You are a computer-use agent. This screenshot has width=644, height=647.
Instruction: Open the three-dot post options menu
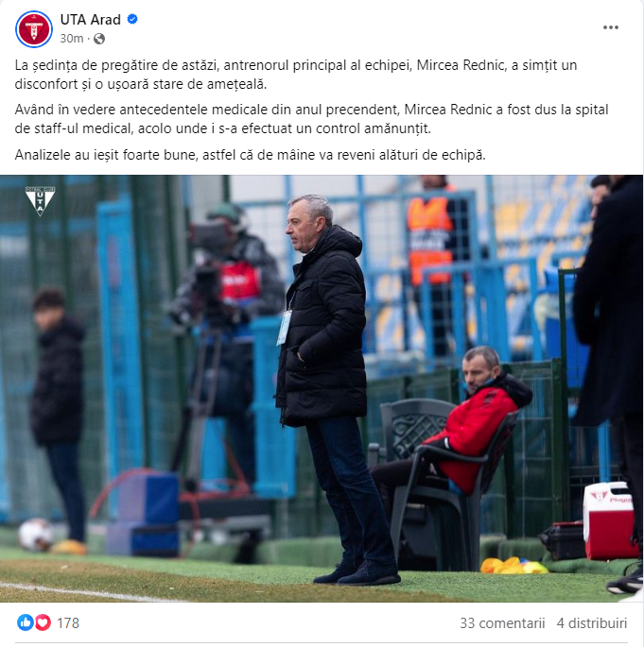pos(611,27)
